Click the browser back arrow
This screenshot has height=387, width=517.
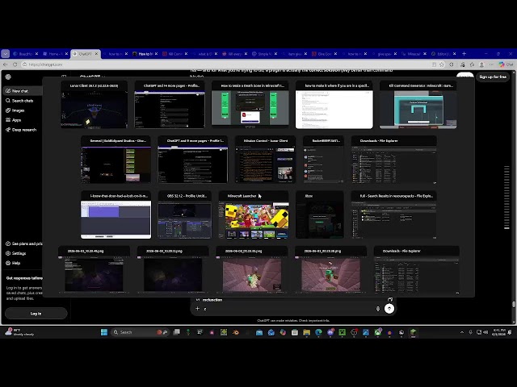tap(6, 64)
